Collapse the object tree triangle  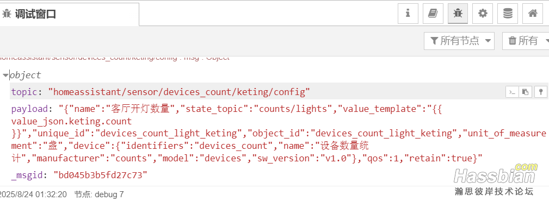tap(5, 75)
